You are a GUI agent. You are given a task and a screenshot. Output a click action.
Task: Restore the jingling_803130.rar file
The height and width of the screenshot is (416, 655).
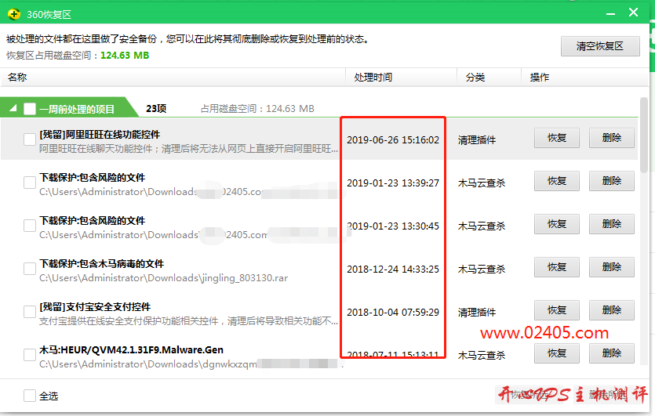pyautogui.click(x=557, y=268)
